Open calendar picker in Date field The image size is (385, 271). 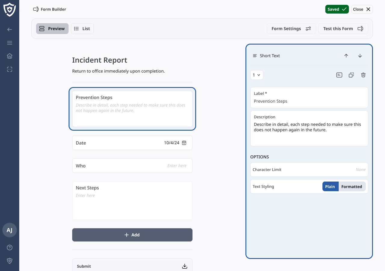pyautogui.click(x=184, y=143)
